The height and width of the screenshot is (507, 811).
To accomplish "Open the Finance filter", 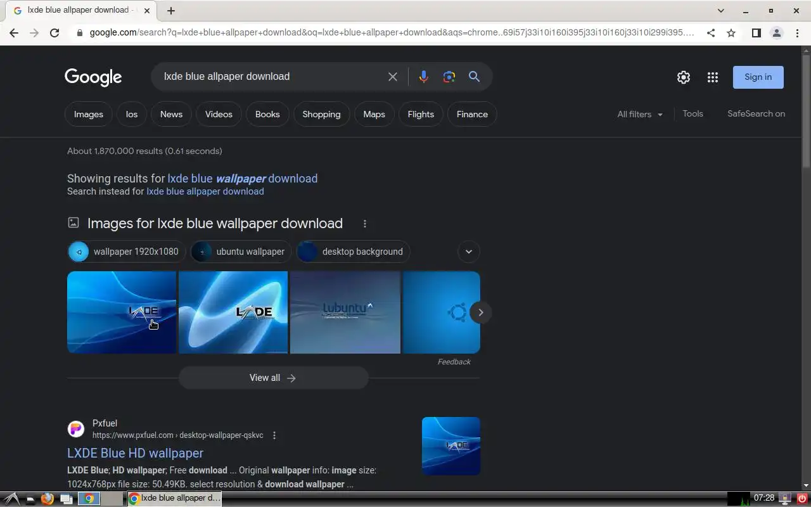I will tap(472, 114).
